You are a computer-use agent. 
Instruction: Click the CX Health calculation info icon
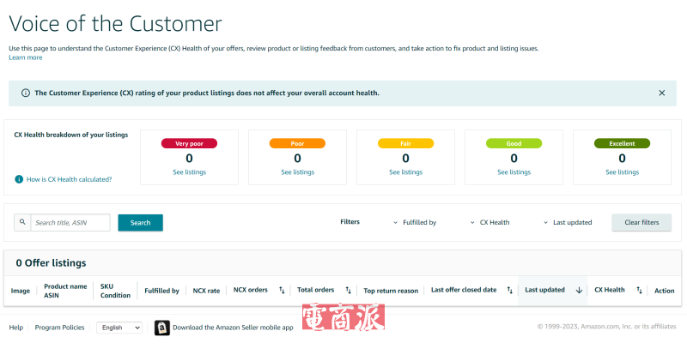point(19,179)
